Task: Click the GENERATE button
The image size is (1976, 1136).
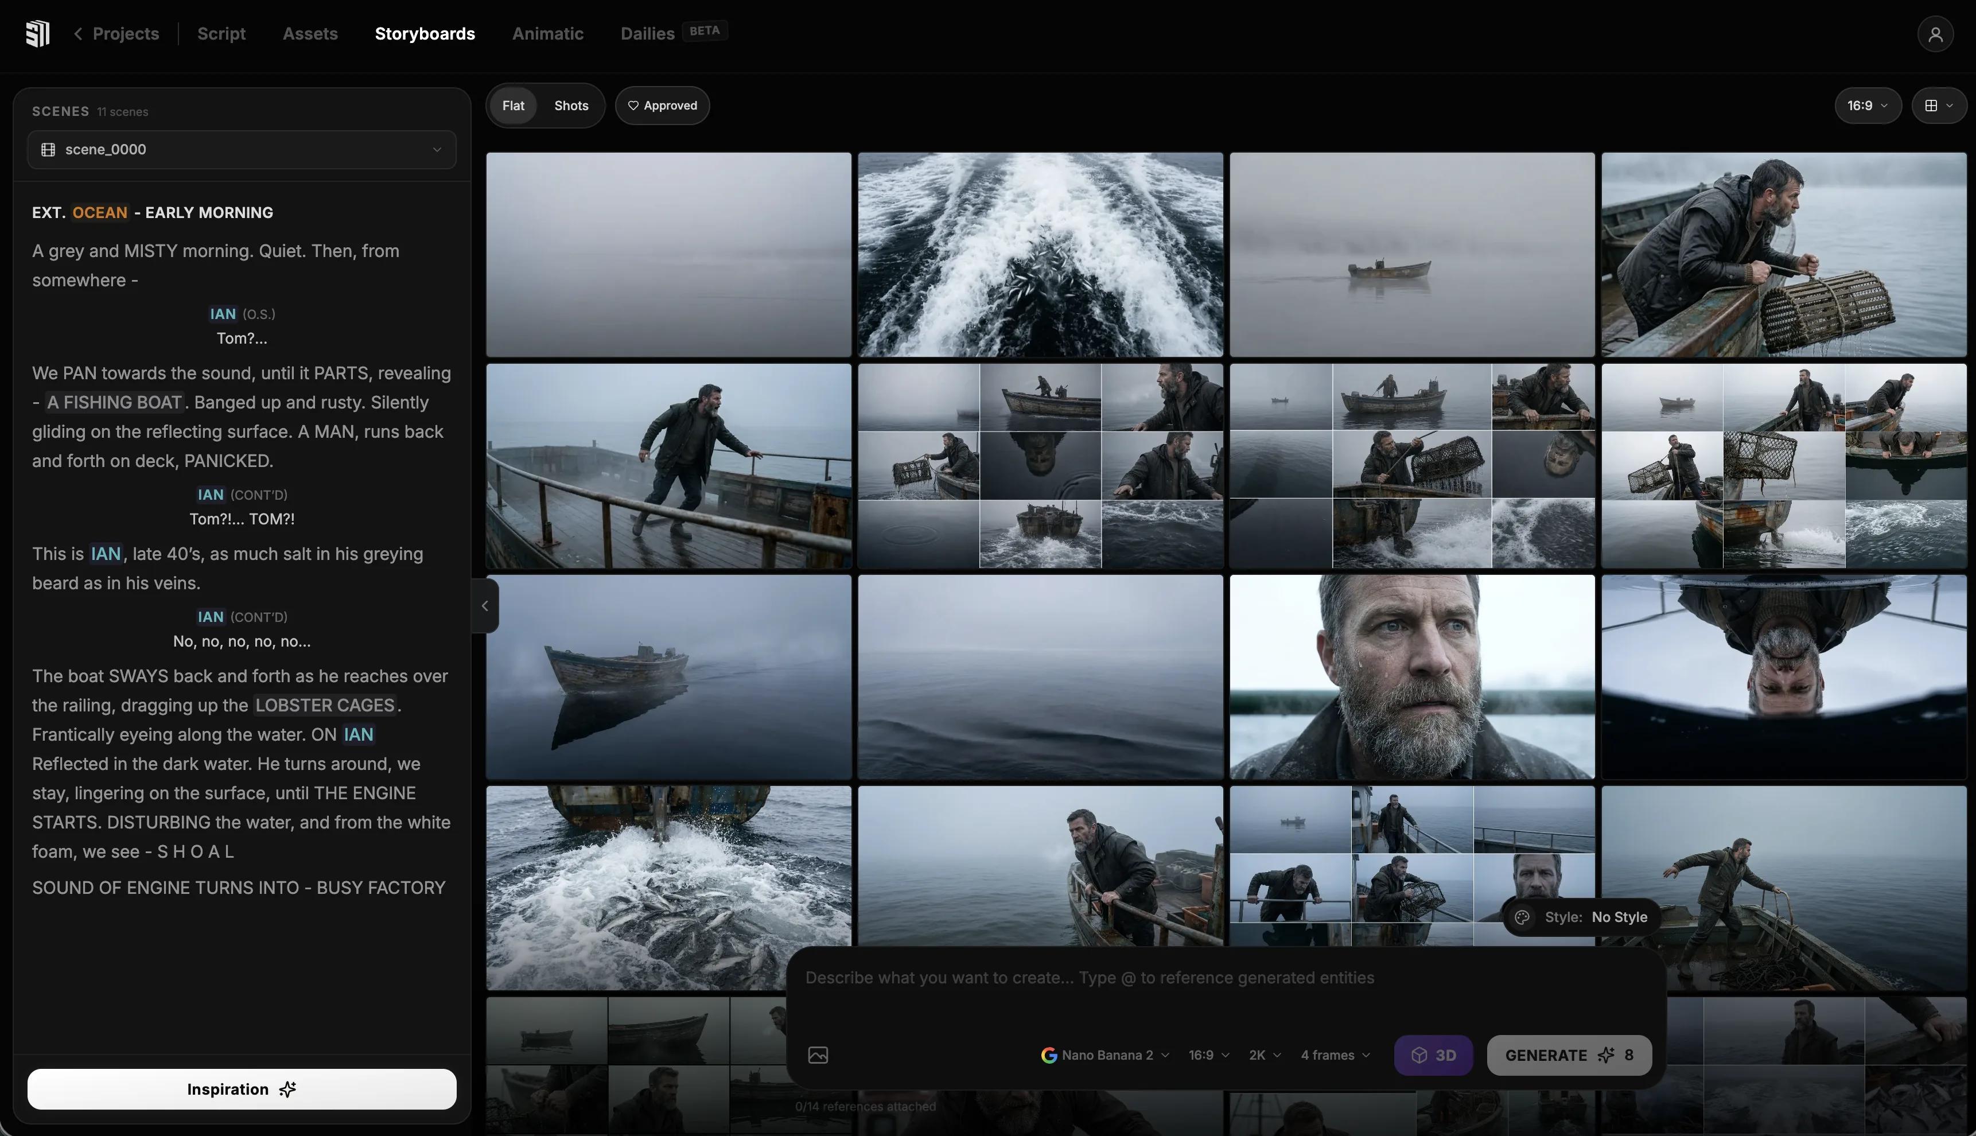Action: [x=1569, y=1056]
